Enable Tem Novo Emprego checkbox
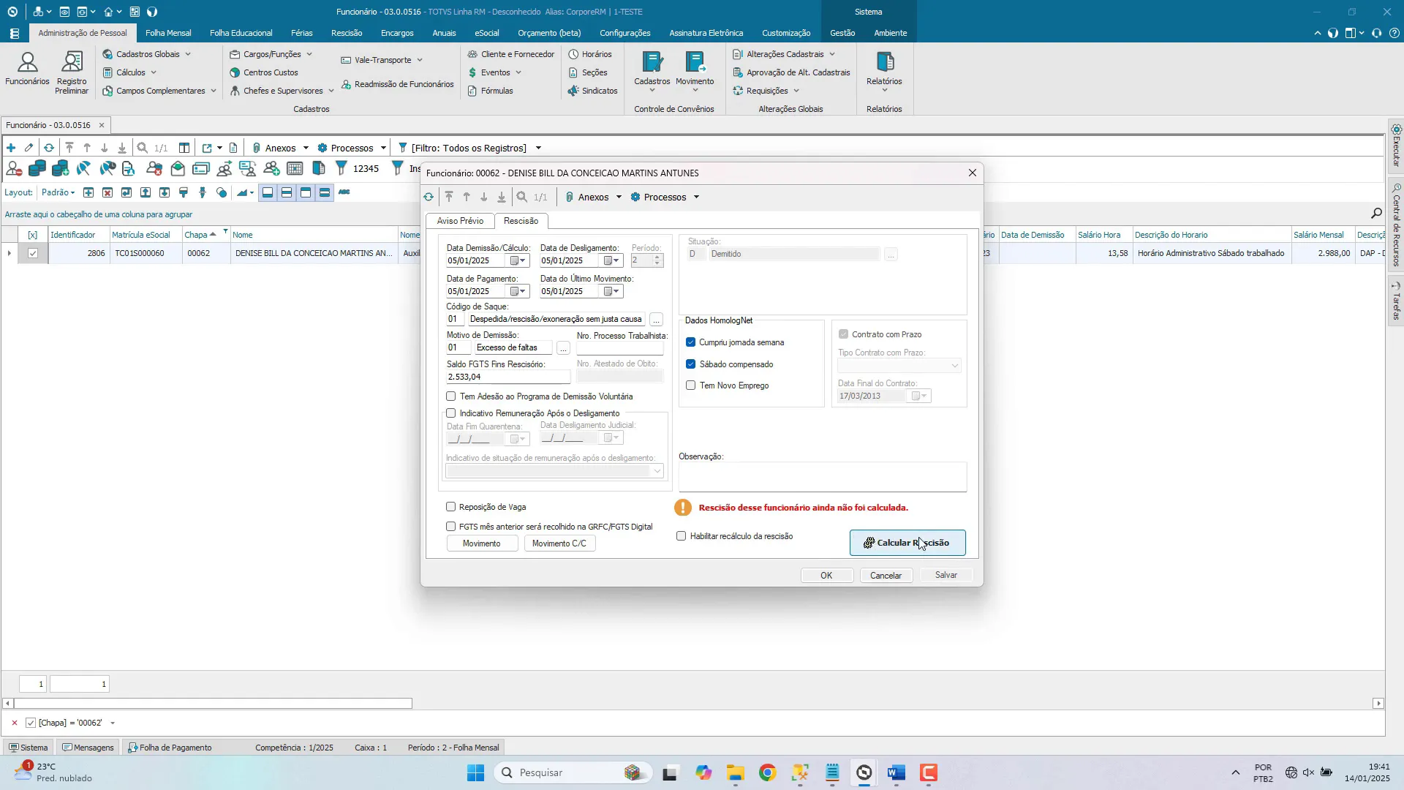 pos(691,385)
